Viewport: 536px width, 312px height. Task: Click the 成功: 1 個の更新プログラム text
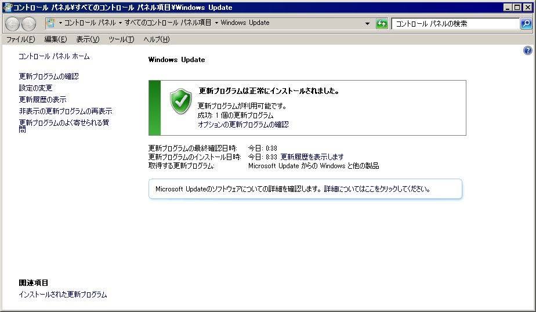236,115
